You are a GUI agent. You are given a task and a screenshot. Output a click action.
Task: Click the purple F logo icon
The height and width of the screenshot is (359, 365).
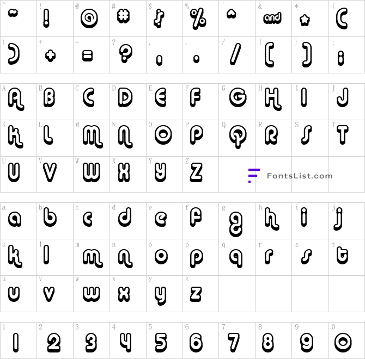click(x=254, y=176)
